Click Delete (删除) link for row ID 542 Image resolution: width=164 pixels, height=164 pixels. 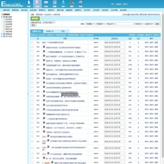(156, 43)
